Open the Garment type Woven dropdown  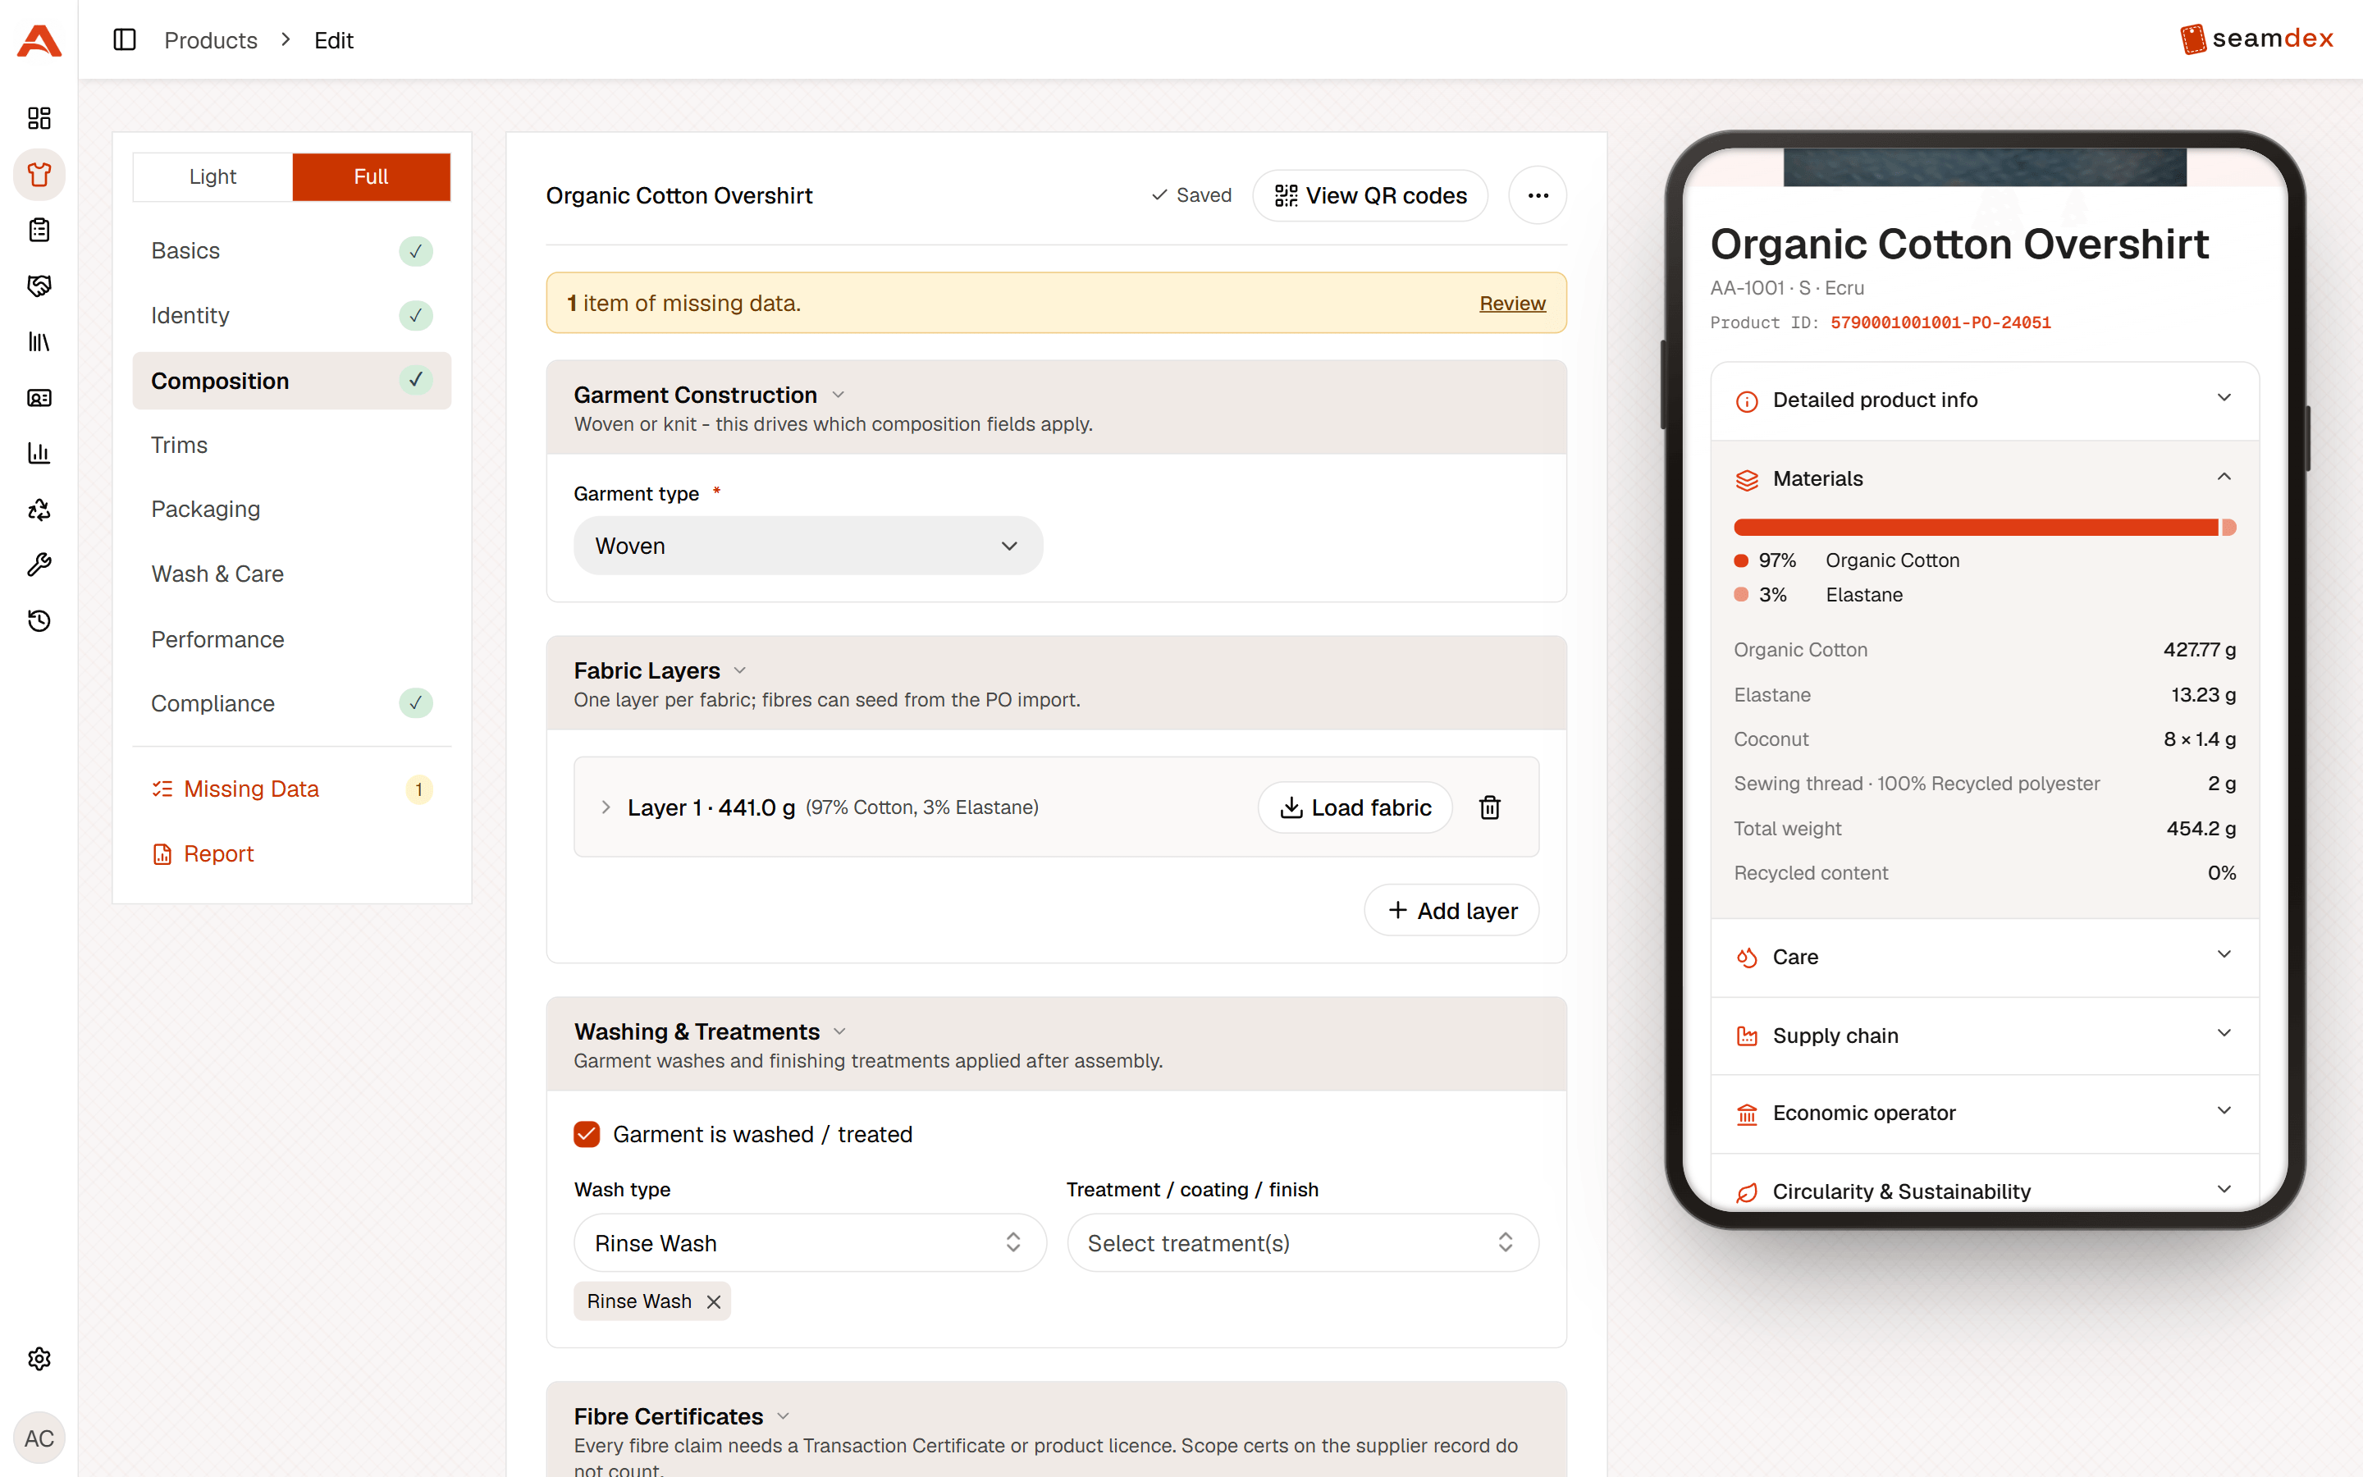pyautogui.click(x=808, y=546)
